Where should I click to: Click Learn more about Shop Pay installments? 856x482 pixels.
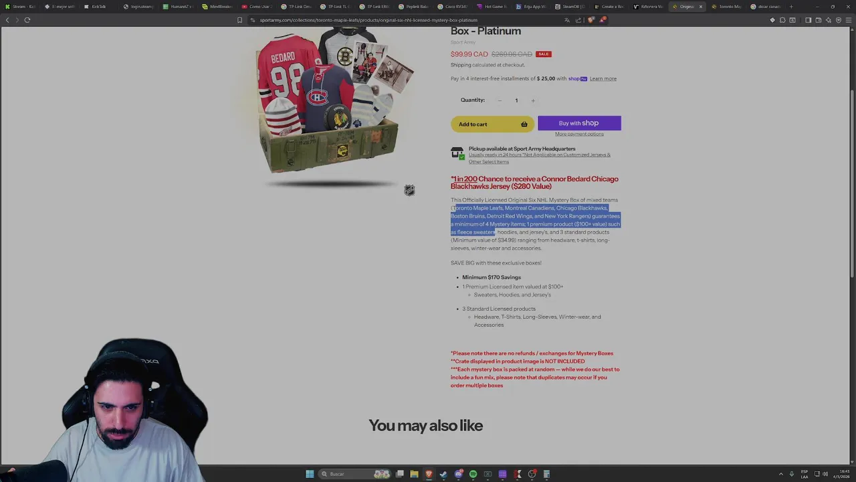coord(603,79)
